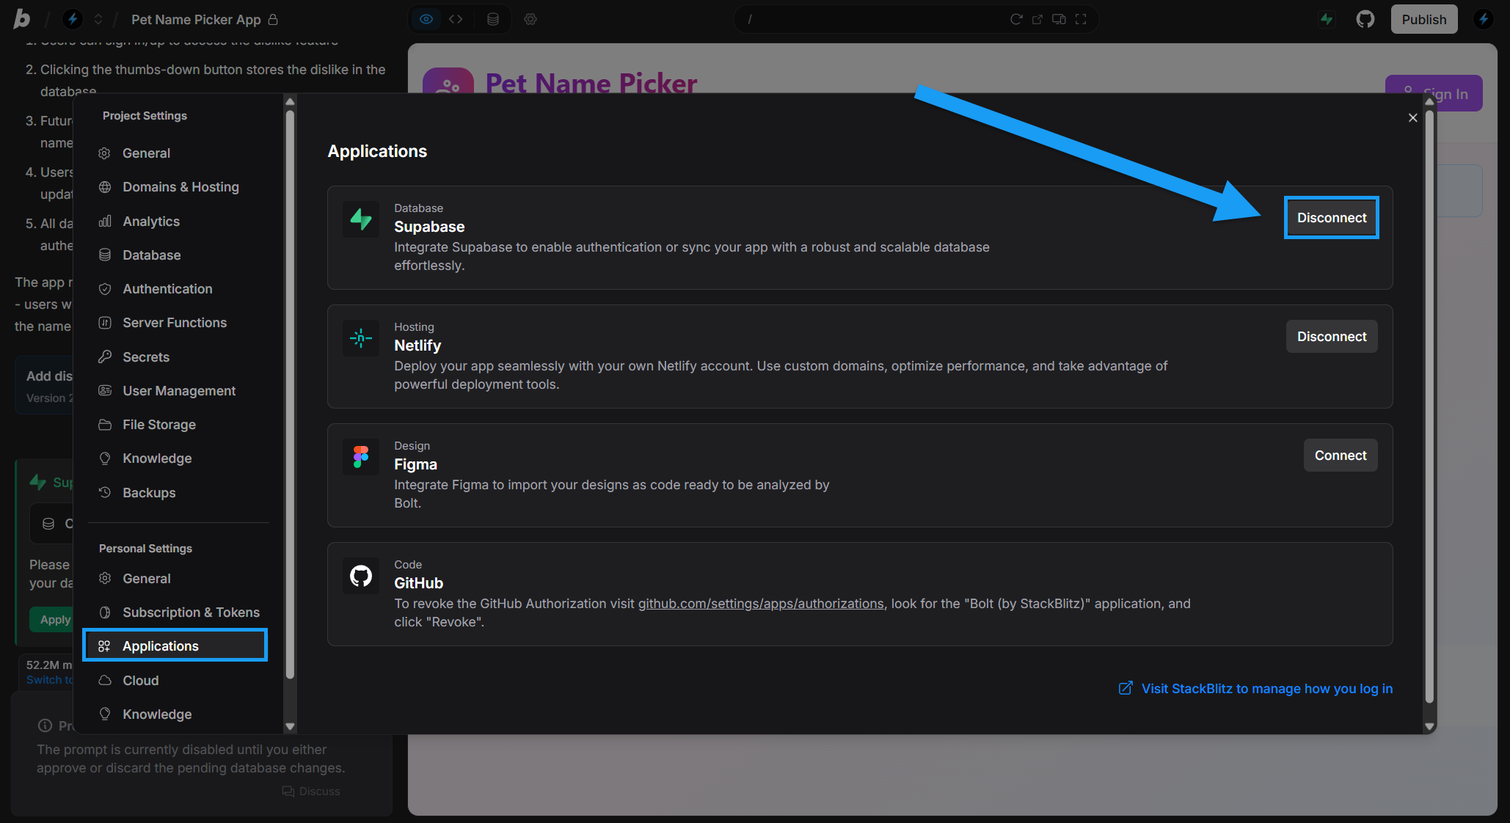This screenshot has width=1510, height=823.
Task: Open Server Functions settings
Action: (x=175, y=323)
